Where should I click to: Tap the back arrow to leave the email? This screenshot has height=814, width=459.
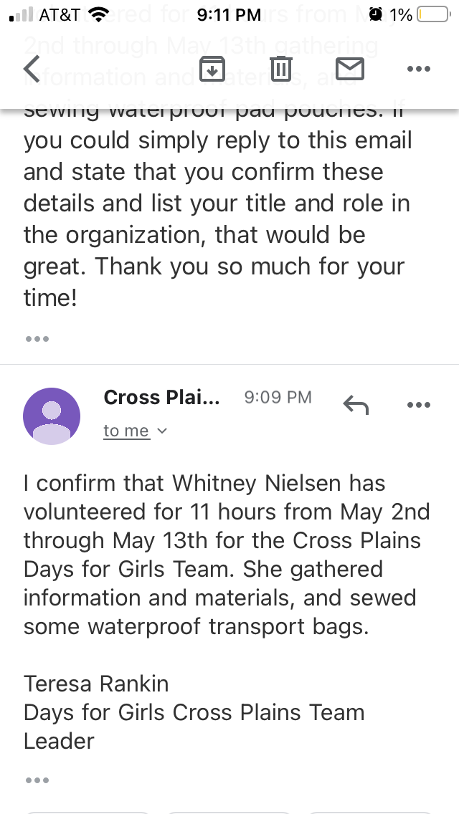click(32, 69)
